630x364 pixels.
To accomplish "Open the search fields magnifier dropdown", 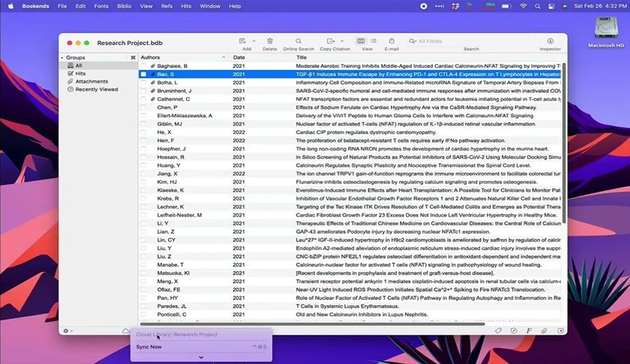I will coord(413,41).
